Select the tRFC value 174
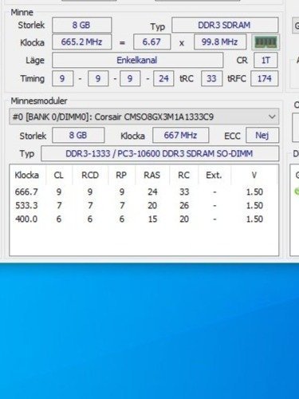This screenshot has height=399, width=299. 265,78
